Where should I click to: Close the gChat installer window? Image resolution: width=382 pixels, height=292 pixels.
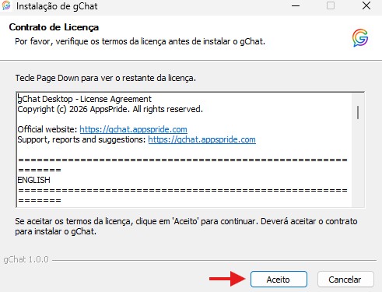tap(366, 5)
